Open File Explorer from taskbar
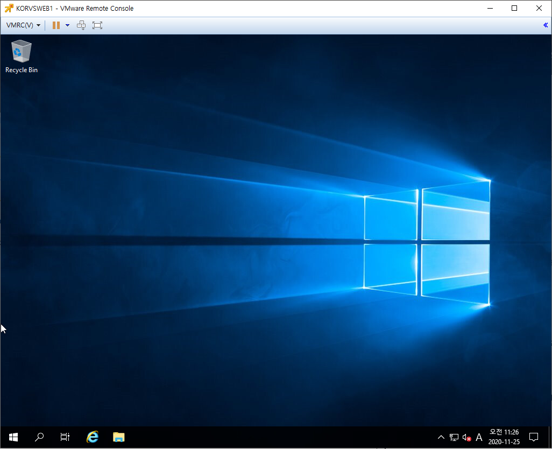This screenshot has width=552, height=449. click(x=119, y=437)
